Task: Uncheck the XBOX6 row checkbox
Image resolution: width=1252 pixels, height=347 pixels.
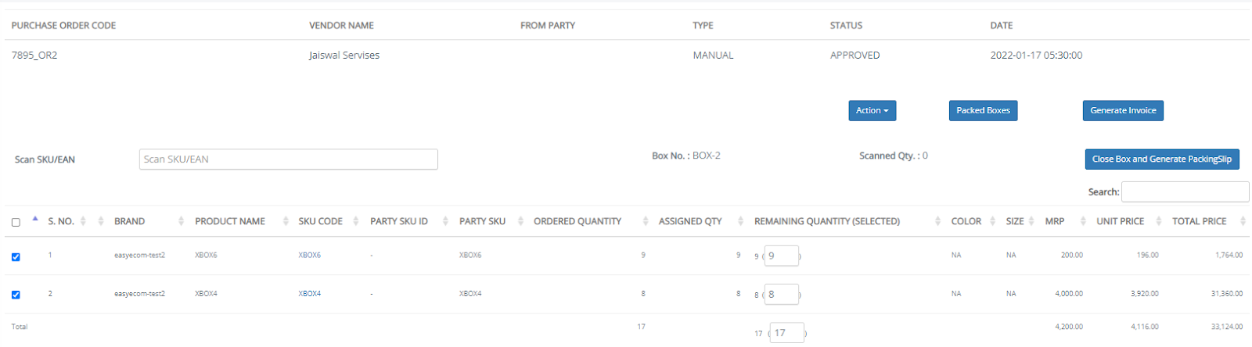Action: [16, 256]
